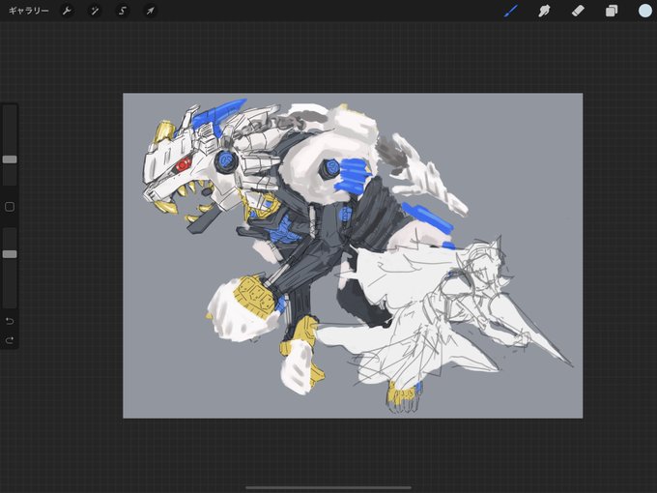Tap empty gray canvas area at top right
657x493 pixels.
(x=524, y=126)
